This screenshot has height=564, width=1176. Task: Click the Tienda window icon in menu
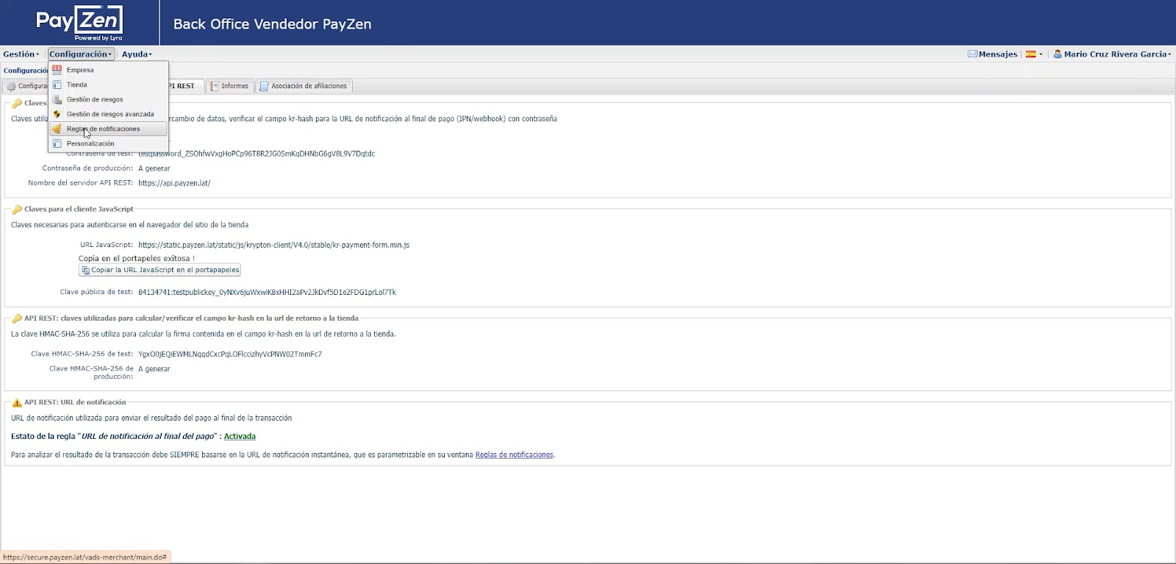[57, 85]
